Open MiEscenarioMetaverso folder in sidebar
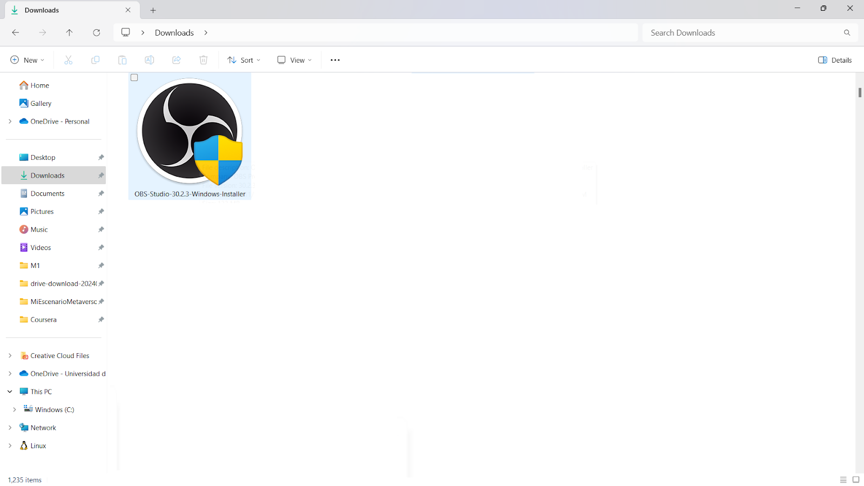Screen dimensions: 864x486 (64, 302)
